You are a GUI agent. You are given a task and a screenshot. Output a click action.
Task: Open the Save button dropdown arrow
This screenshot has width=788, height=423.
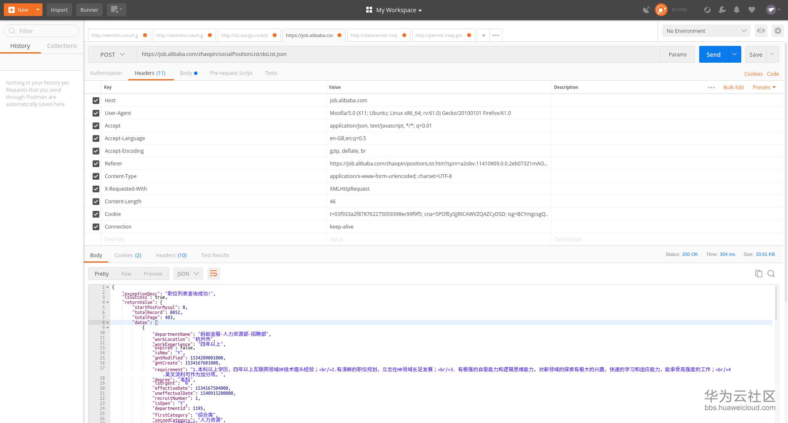tap(772, 54)
